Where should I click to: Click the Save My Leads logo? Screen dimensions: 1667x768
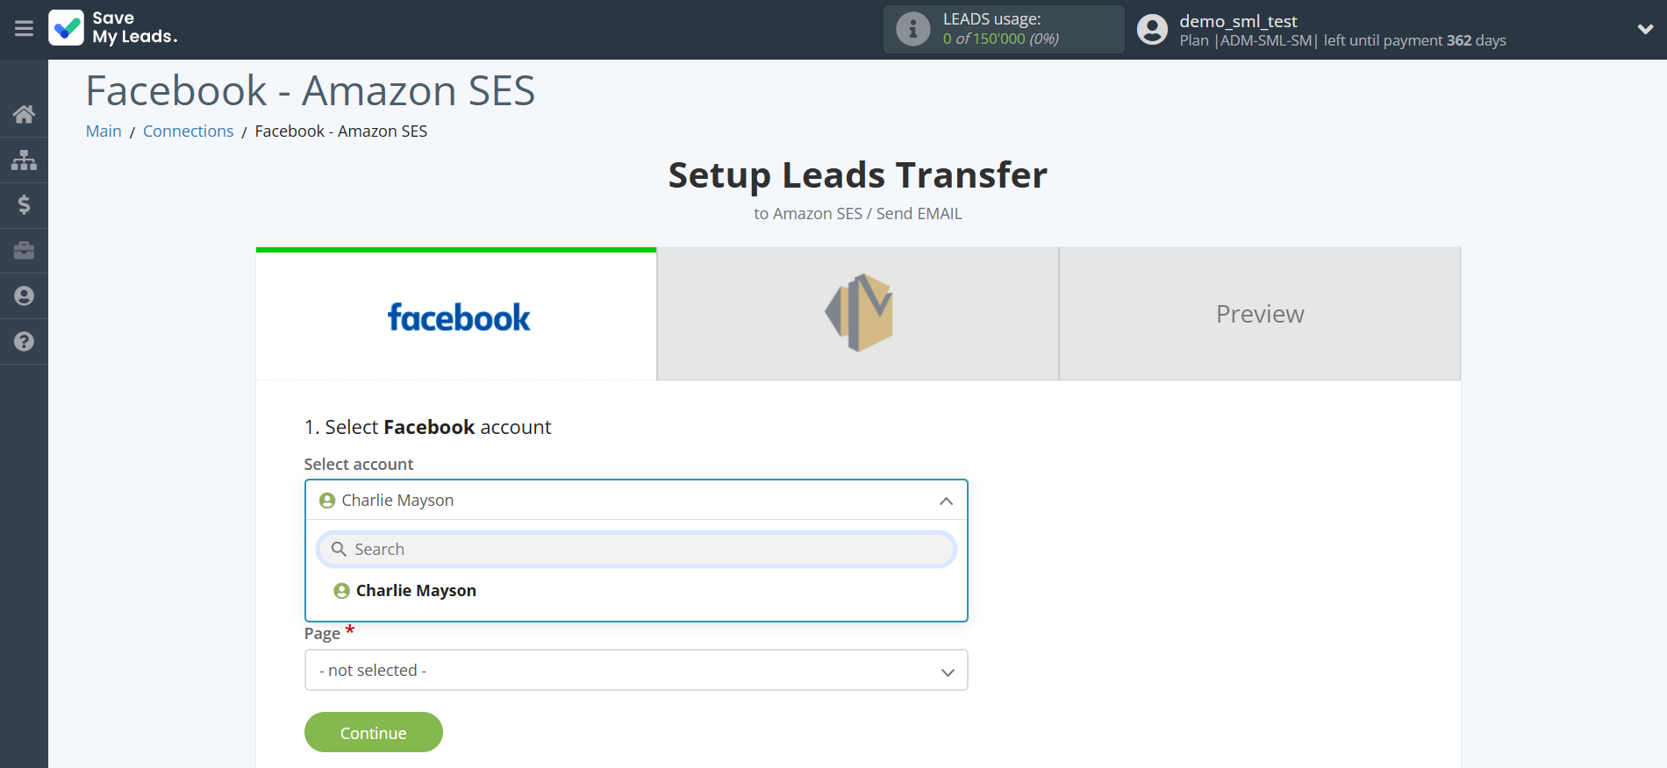113,28
